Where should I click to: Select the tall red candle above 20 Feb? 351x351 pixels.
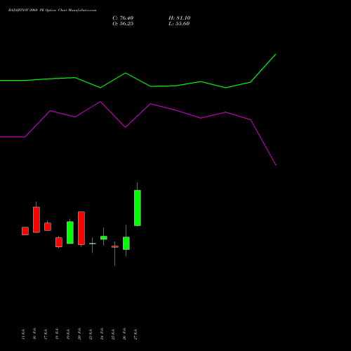[x=81, y=228]
